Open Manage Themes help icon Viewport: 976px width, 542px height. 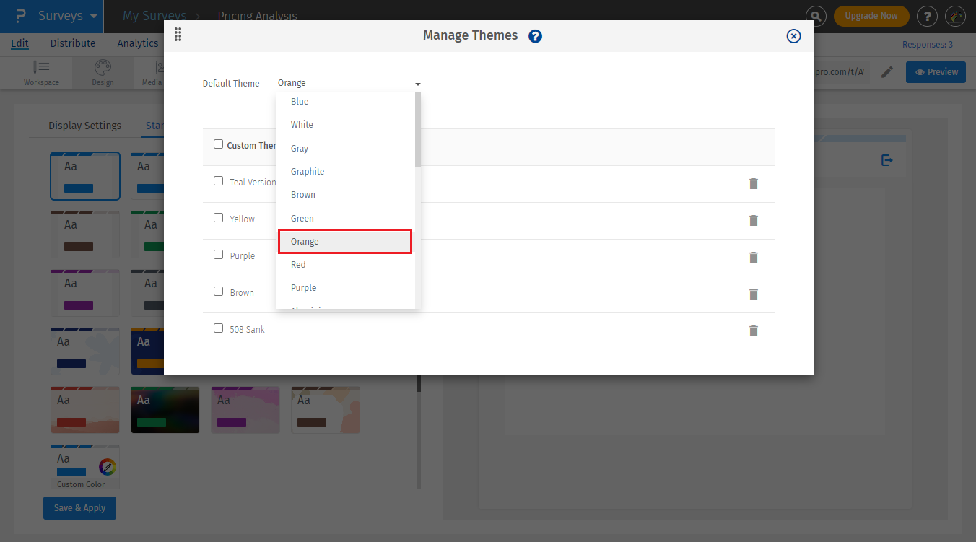click(535, 36)
